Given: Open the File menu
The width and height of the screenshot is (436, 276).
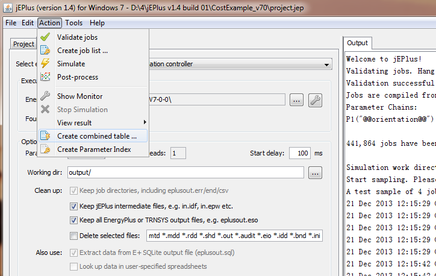Looking at the screenshot, I should [11, 23].
